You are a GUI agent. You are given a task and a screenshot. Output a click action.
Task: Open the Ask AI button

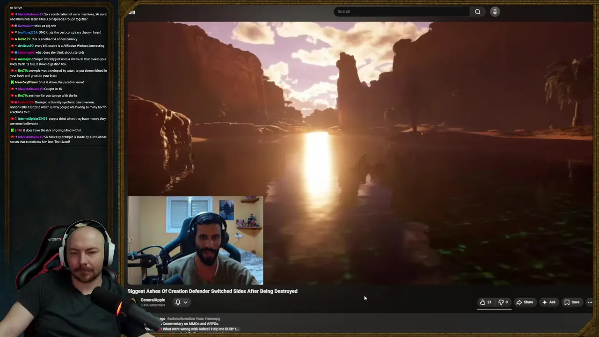[548, 302]
